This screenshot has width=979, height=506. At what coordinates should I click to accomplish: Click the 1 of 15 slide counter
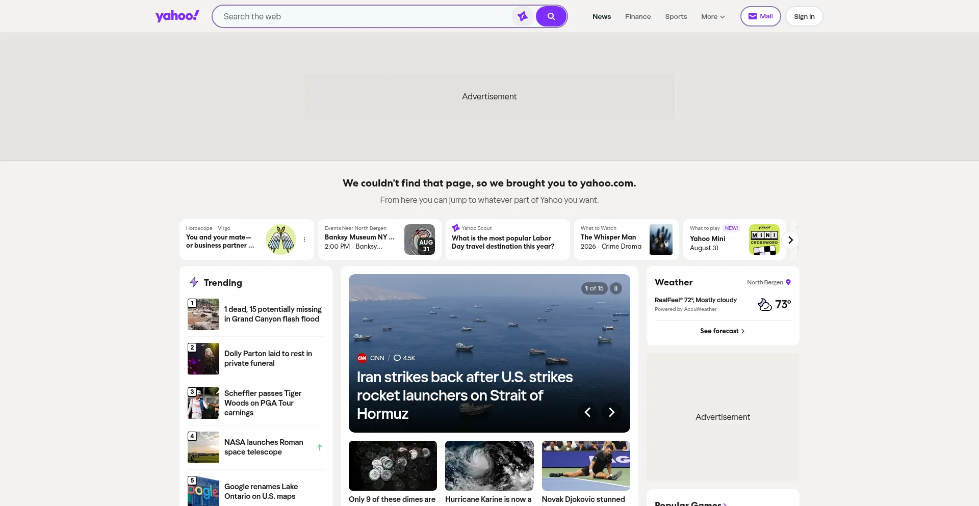click(x=594, y=288)
